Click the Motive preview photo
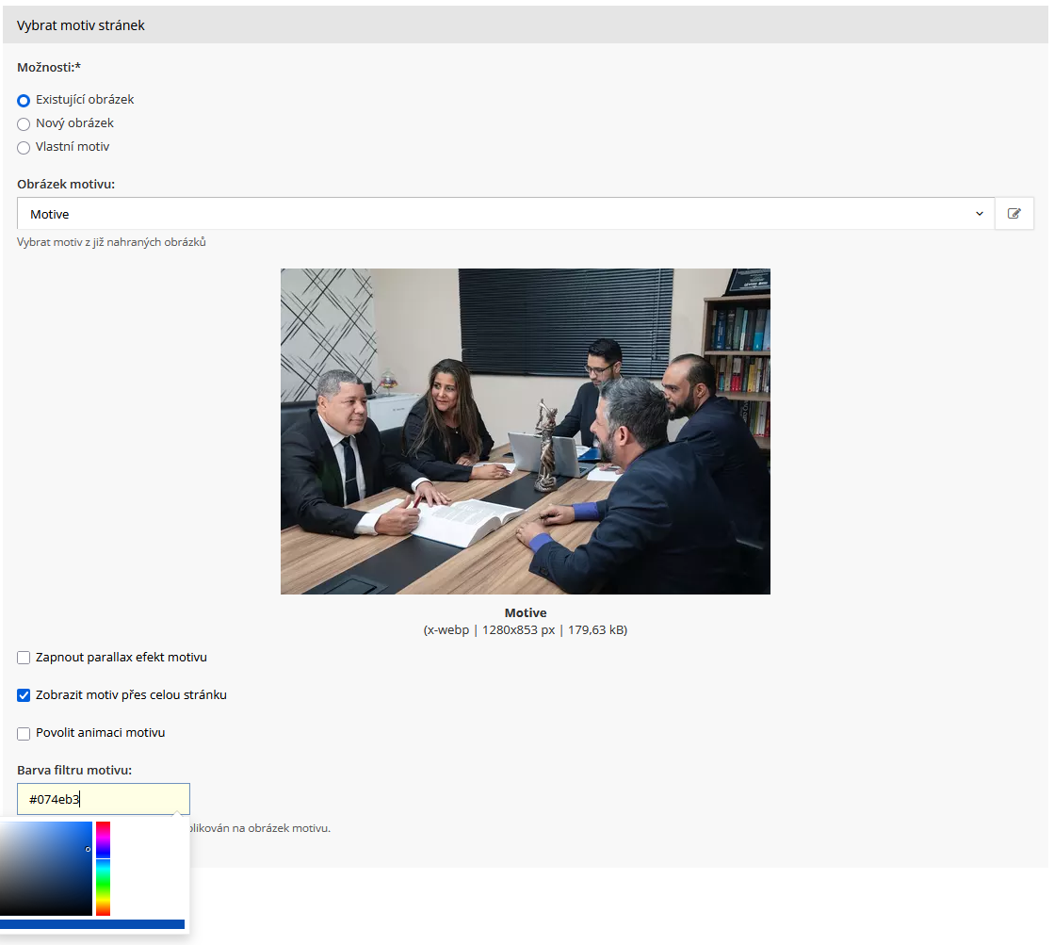Viewport: 1054px width, 945px height. (525, 431)
